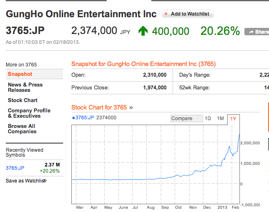Select the 1Y chart tab

[233, 119]
